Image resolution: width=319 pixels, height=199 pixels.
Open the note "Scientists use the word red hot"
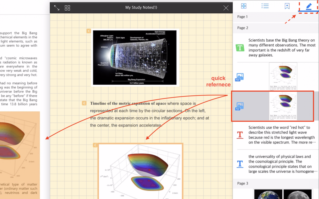(x=282, y=135)
